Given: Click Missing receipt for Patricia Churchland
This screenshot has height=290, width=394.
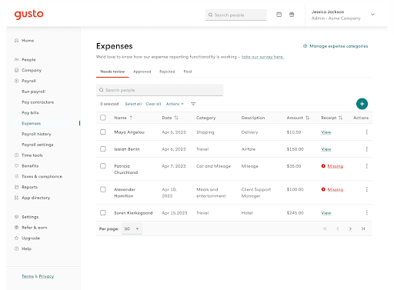Looking at the screenshot, I should [x=335, y=166].
